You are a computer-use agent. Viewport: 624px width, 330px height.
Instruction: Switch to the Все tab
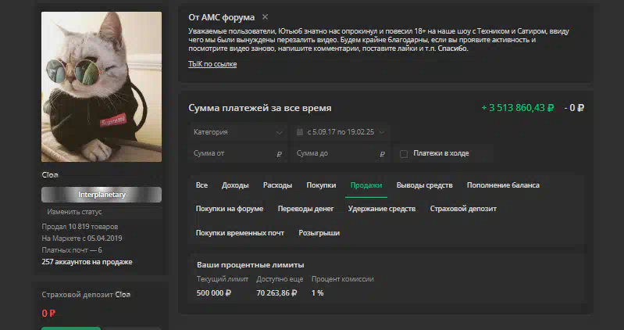click(201, 185)
